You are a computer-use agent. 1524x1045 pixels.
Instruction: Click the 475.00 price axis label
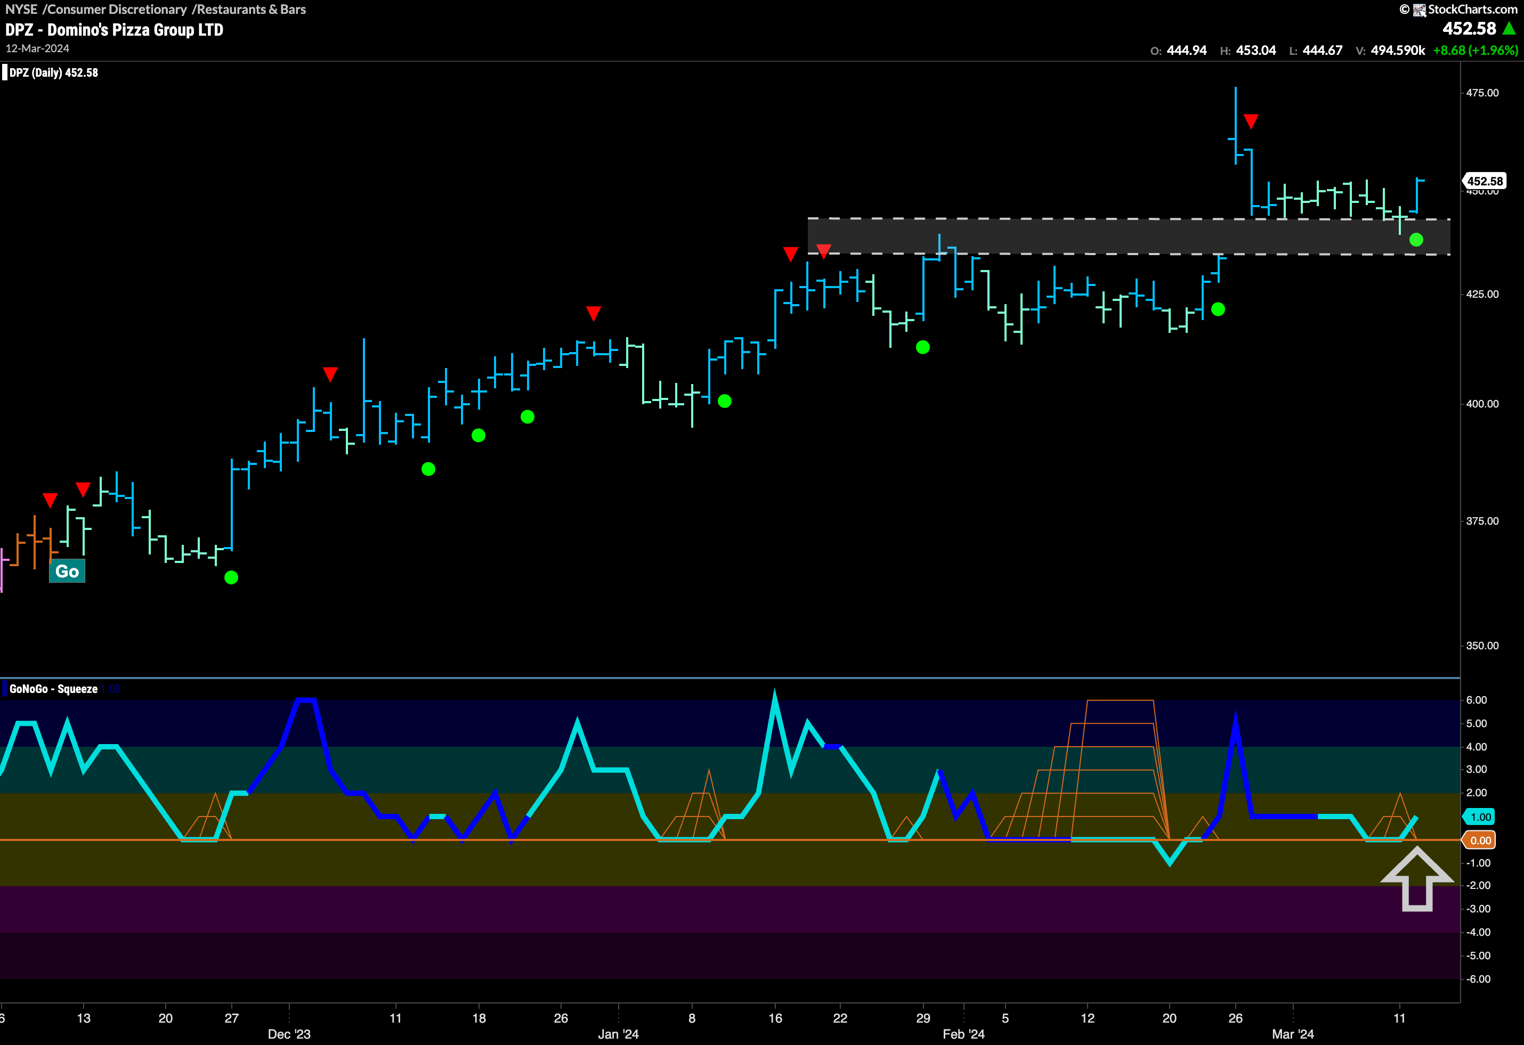1482,93
